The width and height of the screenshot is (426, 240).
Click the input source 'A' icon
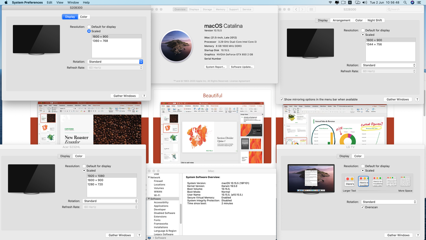pos(350,2)
